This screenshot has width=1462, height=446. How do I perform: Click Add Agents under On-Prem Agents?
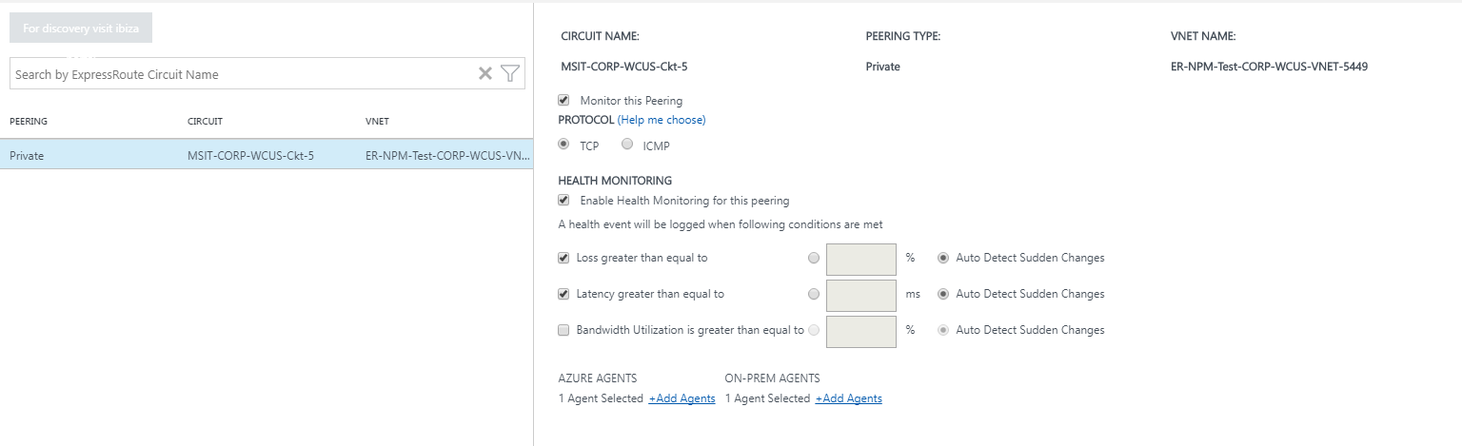click(x=848, y=398)
